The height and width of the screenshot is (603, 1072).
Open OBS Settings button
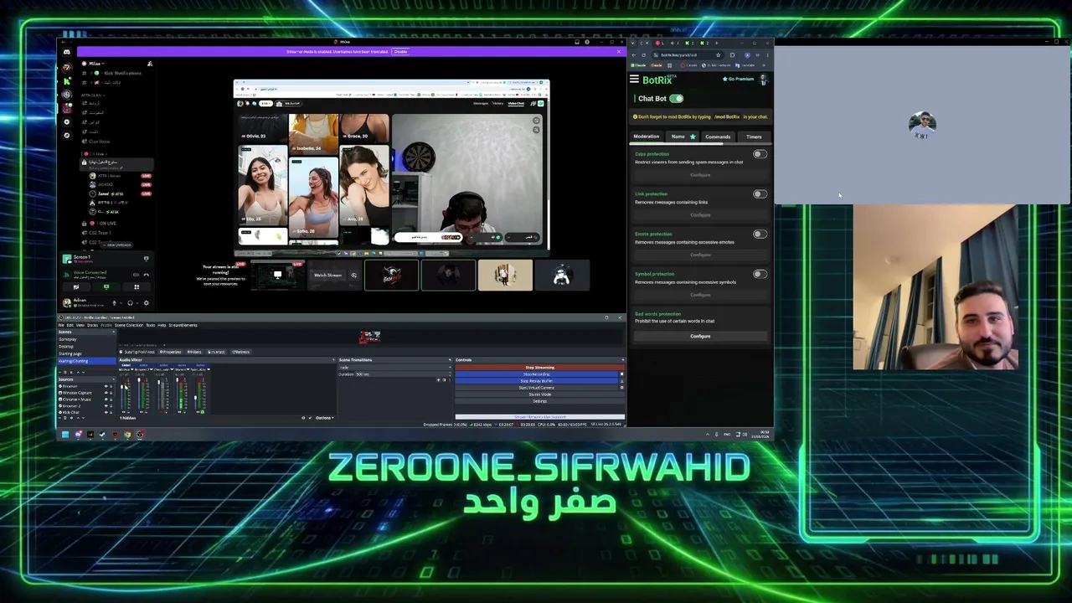click(539, 401)
